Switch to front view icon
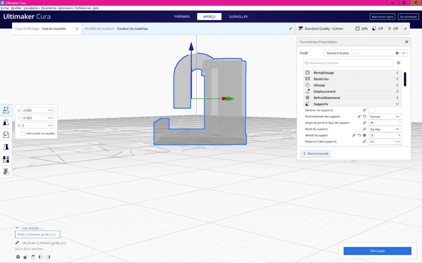Image resolution: width=422 pixels, height=263 pixels. point(26,257)
